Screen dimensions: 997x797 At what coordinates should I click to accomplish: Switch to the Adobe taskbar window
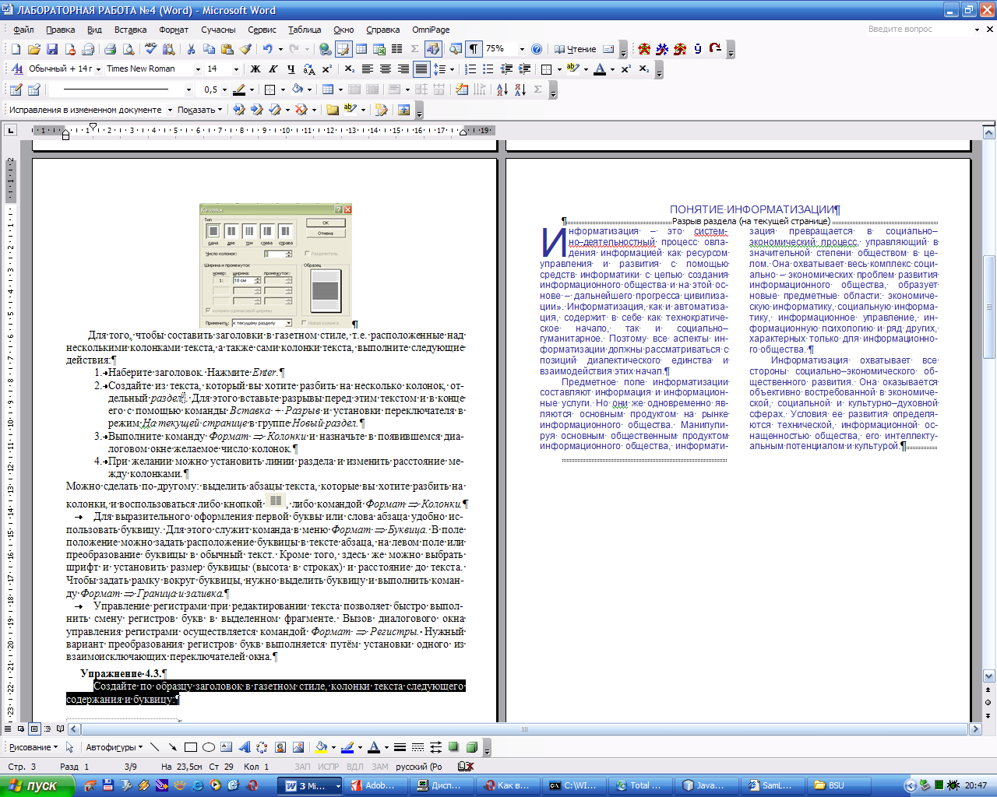pos(375,785)
